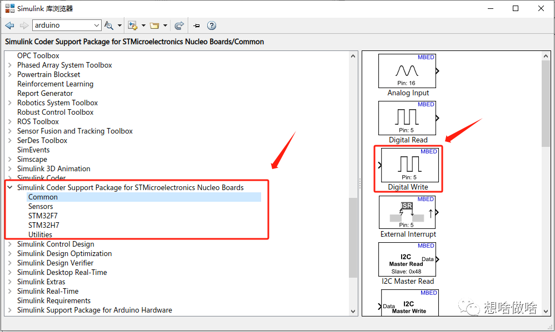The width and height of the screenshot is (555, 332).
Task: Open the Common sublibrary
Action: 43,197
